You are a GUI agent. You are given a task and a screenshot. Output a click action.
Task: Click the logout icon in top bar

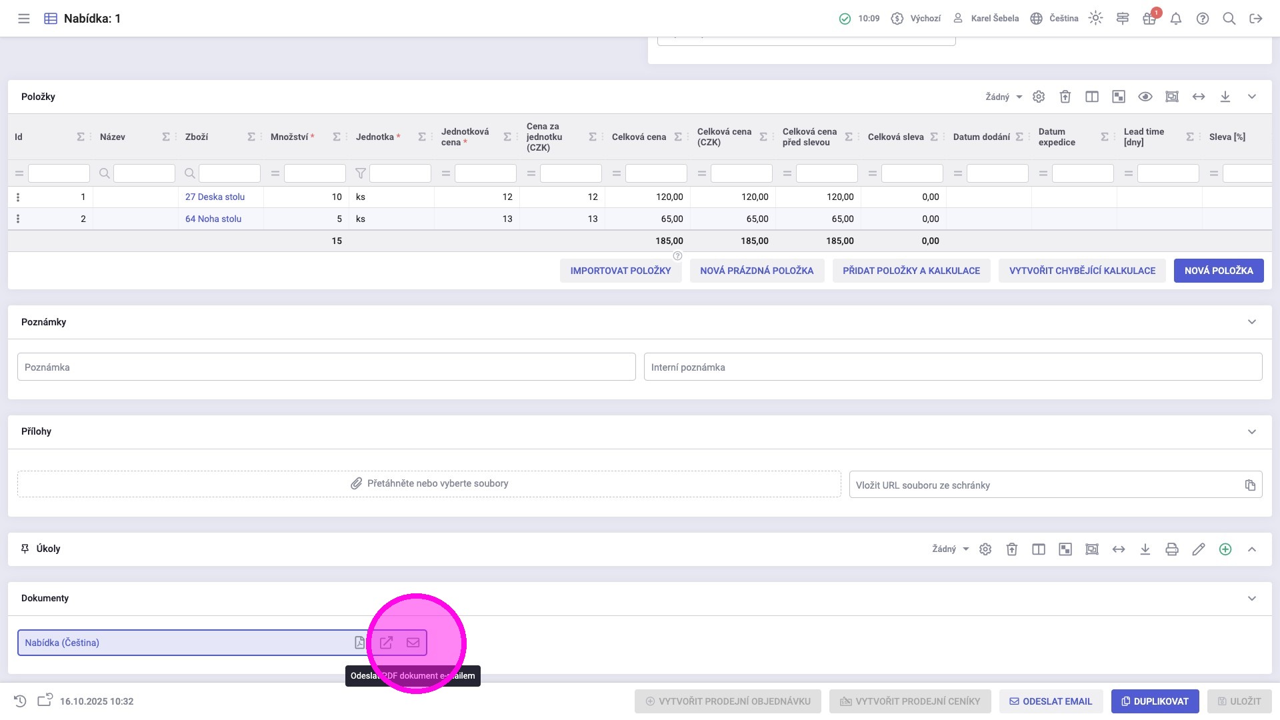(1256, 19)
